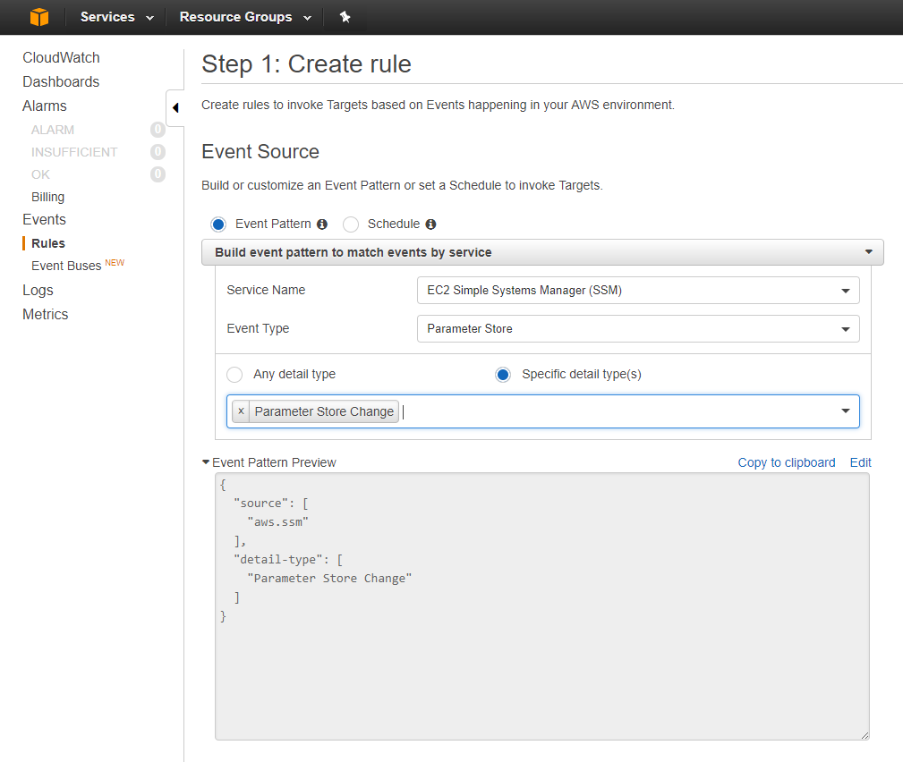Click info icon next to Schedule
The image size is (903, 762).
click(430, 224)
